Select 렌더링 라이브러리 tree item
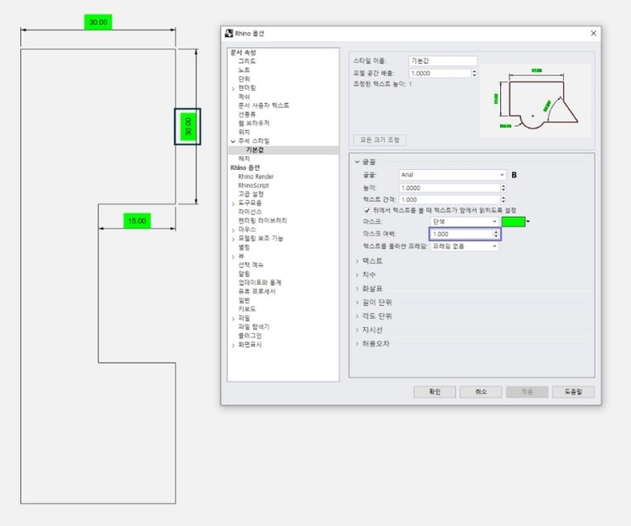Viewport: 631px width, 526px height. pos(262,221)
